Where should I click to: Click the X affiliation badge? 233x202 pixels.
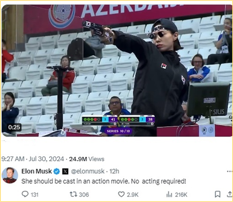click(65, 171)
